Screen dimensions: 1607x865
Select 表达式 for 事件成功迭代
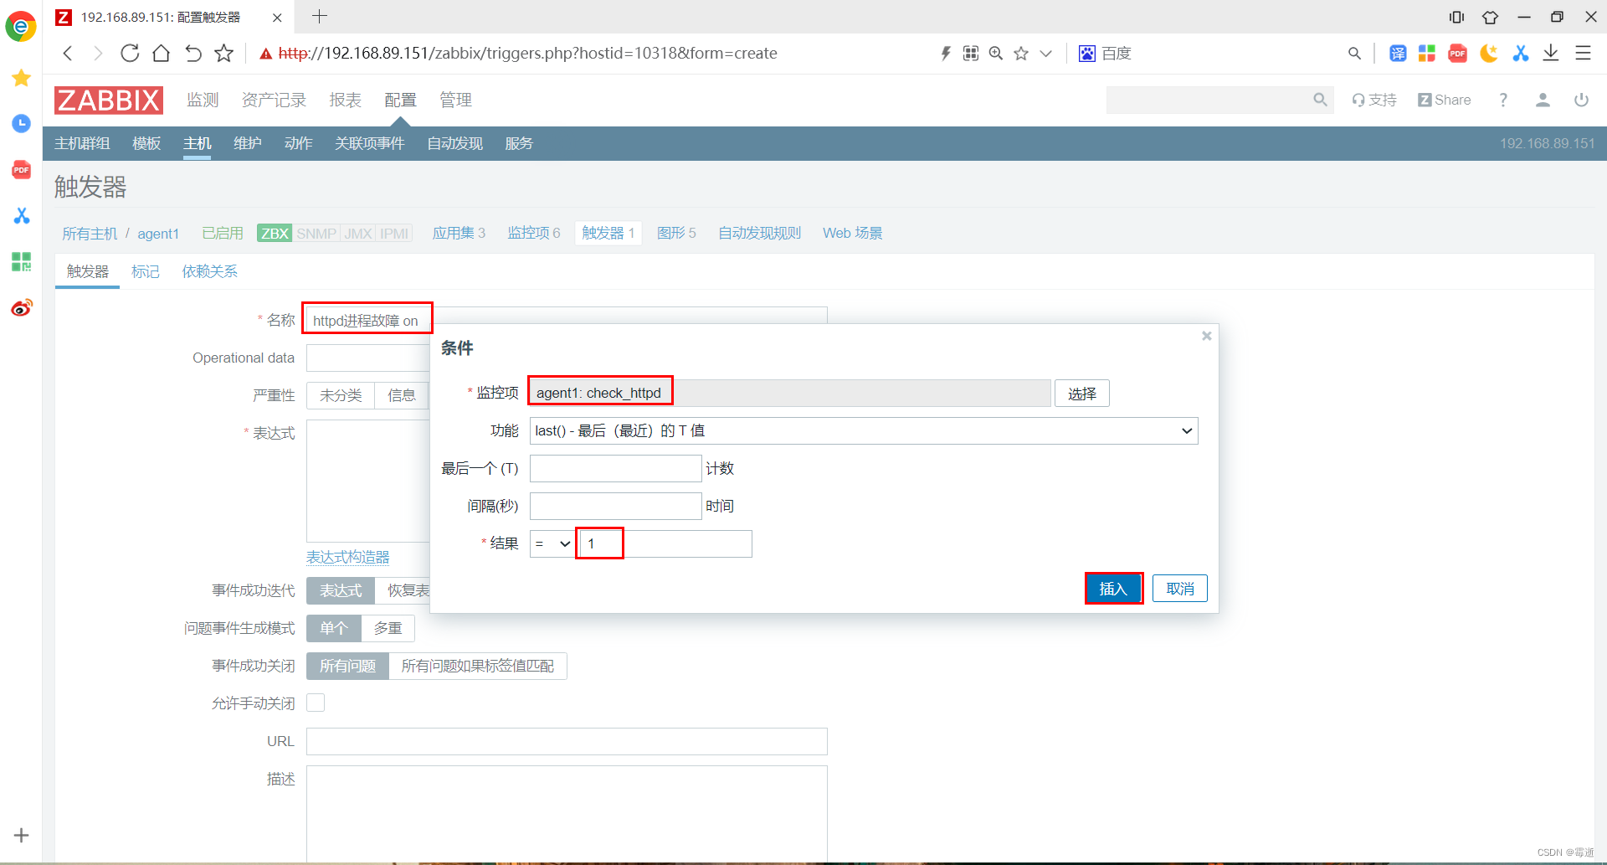tap(341, 590)
